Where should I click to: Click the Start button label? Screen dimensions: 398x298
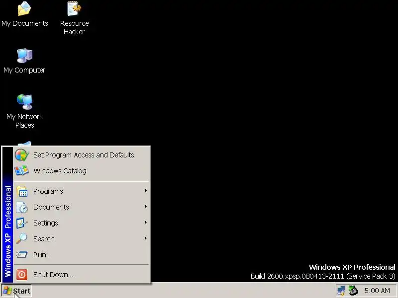pyautogui.click(x=22, y=291)
